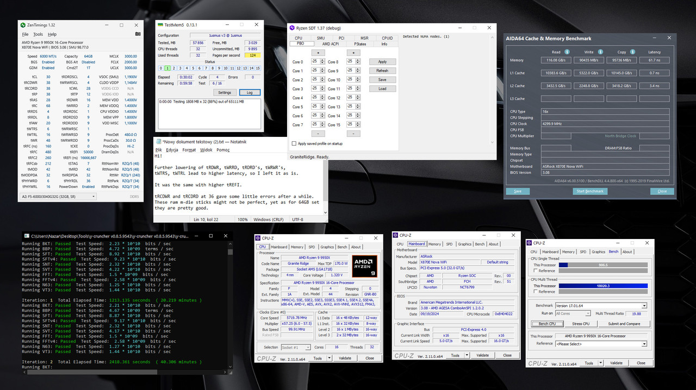Check Reference under CPU Single Thread

point(536,271)
